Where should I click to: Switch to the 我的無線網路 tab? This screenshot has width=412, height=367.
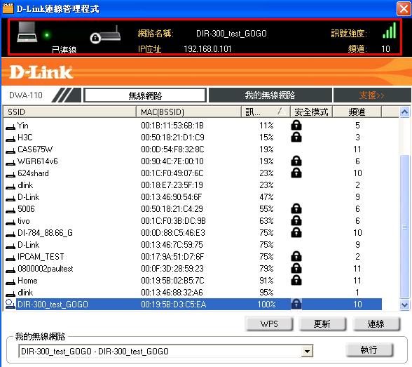click(270, 95)
